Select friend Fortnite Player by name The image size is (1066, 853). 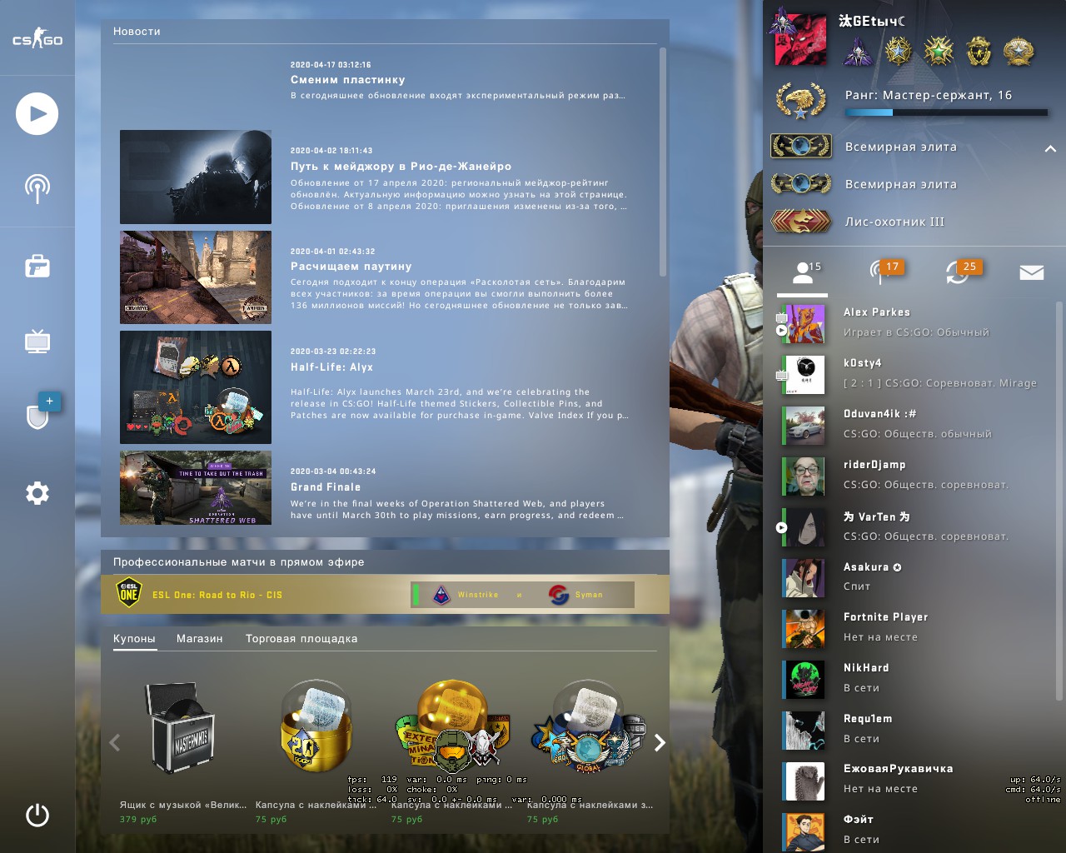(886, 617)
